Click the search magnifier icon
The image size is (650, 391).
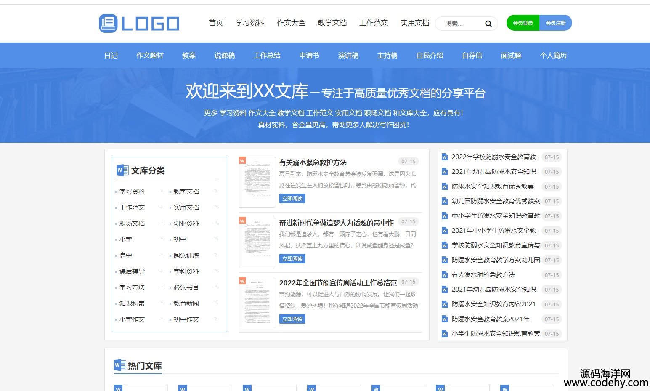tap(488, 24)
